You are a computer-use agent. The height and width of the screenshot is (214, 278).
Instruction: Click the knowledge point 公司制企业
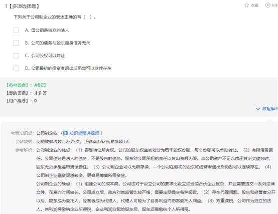click(x=47, y=133)
